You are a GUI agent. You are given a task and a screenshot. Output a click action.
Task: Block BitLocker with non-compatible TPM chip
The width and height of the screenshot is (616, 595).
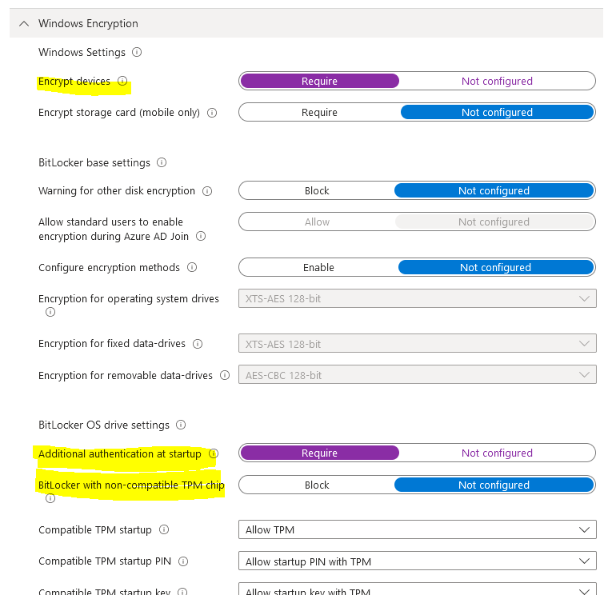(x=317, y=485)
